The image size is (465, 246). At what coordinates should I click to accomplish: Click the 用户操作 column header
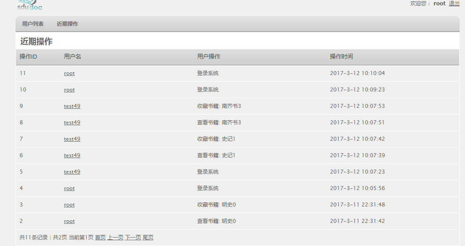[209, 56]
